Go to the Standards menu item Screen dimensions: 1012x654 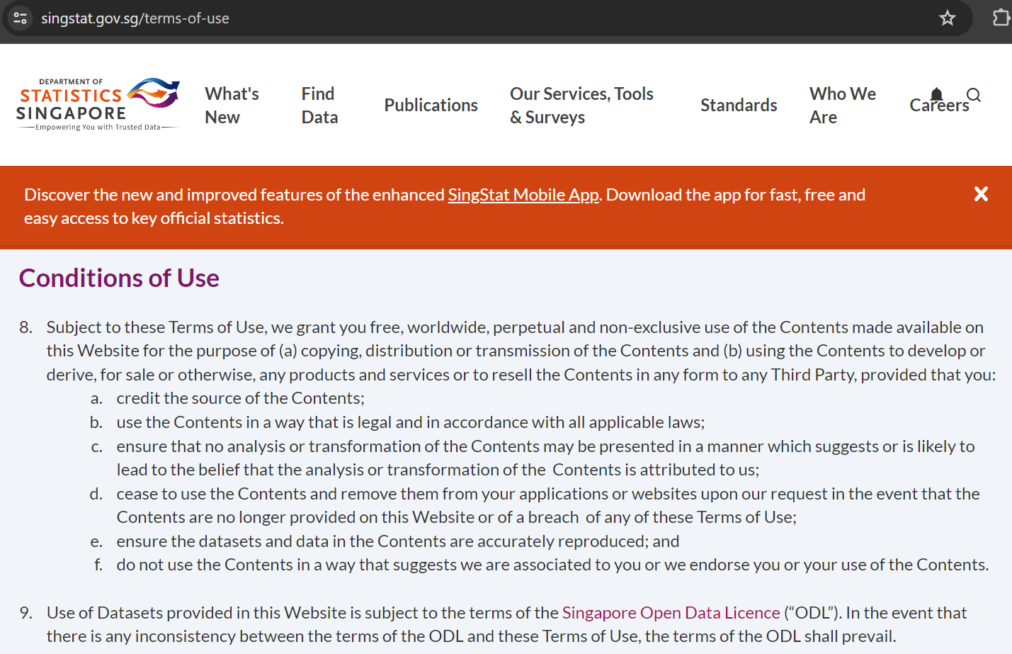(x=739, y=106)
